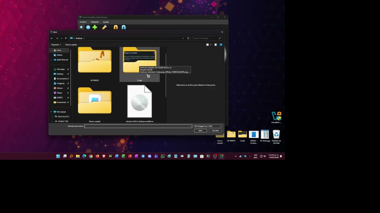The width and height of the screenshot is (380, 213).
Task: Open Desktop in quick access list
Action: pos(59,74)
